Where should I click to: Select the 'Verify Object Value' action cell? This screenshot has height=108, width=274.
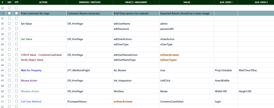click(43, 60)
